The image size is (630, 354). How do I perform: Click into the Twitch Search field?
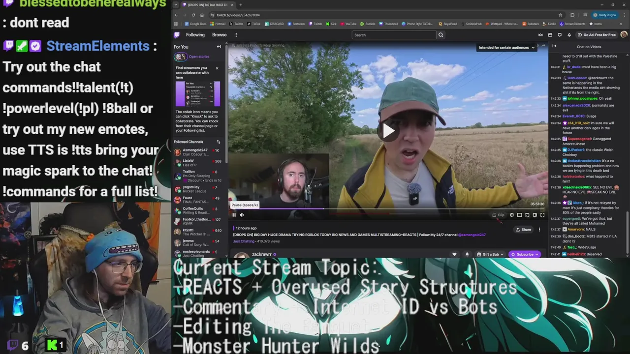pyautogui.click(x=394, y=35)
